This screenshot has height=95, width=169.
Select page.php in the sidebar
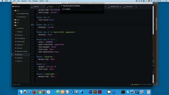click(19, 55)
